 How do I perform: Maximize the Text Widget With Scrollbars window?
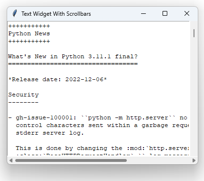[x=165, y=13]
